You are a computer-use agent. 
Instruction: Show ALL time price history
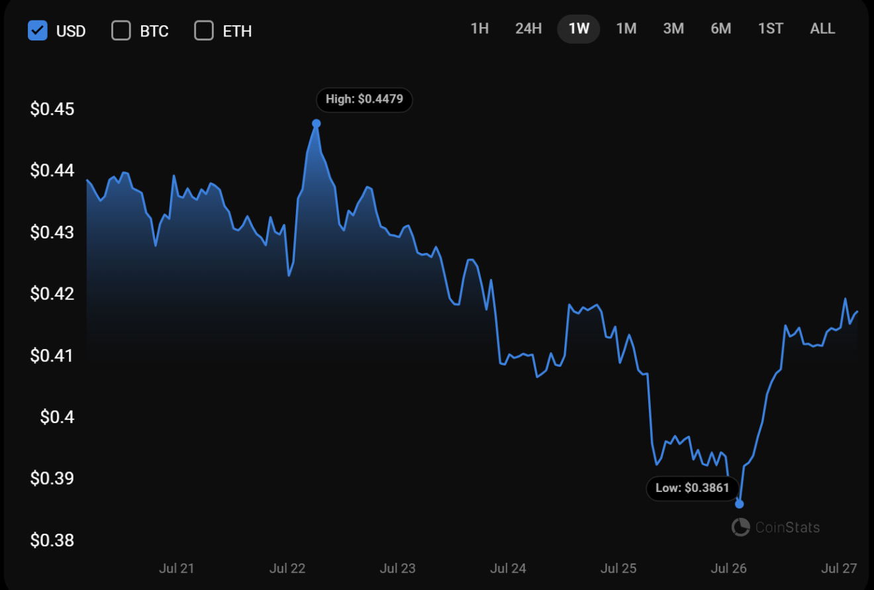pyautogui.click(x=823, y=29)
